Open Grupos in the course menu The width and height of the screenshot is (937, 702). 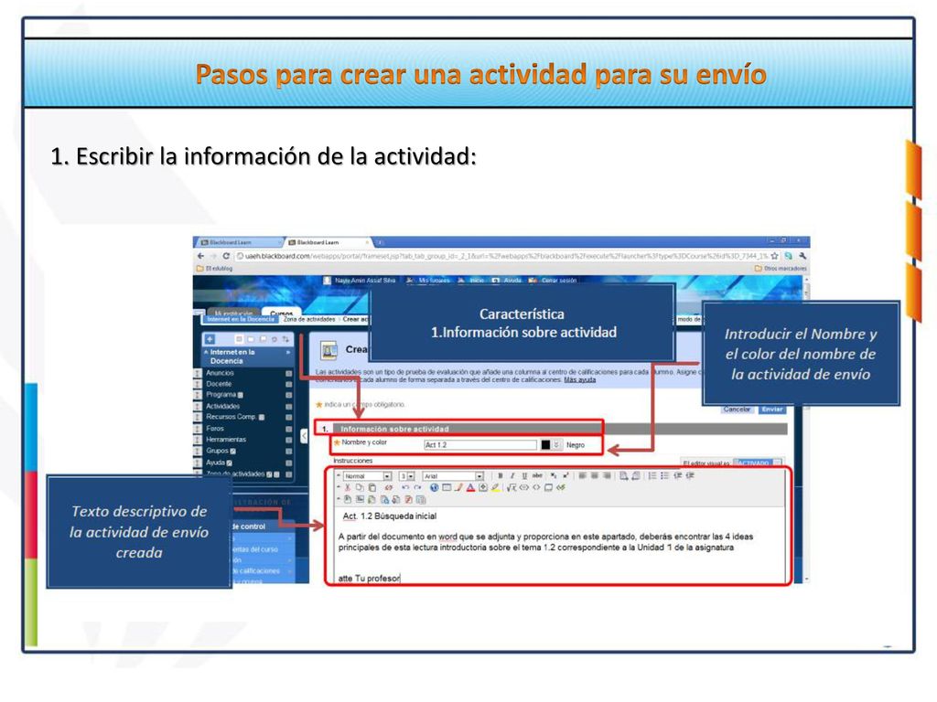pyautogui.click(x=218, y=451)
